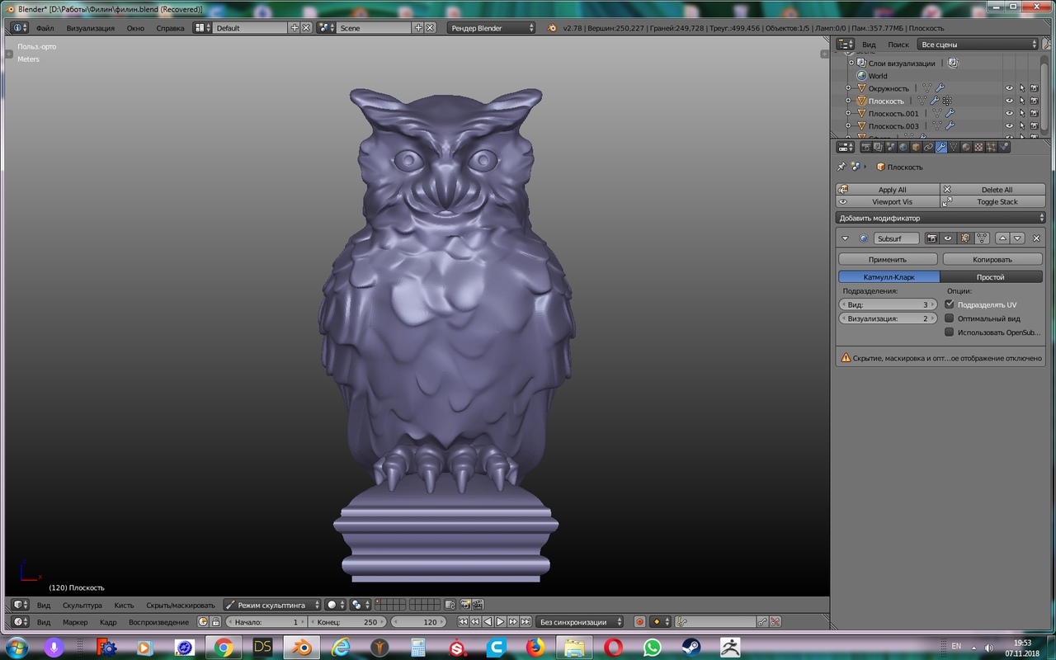The image size is (1056, 660).
Task: Open the Modifiers wrench tab in properties
Action: (941, 147)
